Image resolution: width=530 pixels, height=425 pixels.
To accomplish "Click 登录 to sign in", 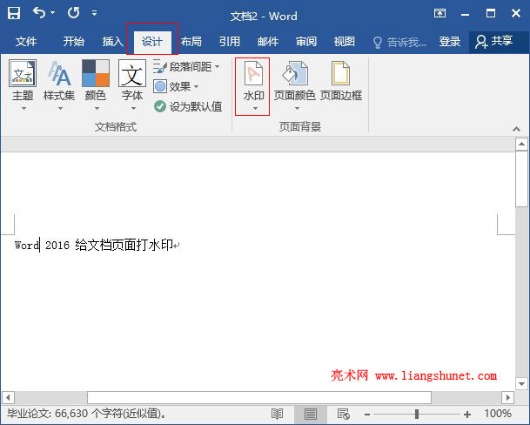I will [450, 42].
